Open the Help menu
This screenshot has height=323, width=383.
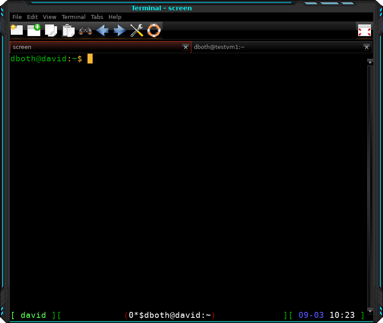tap(115, 17)
